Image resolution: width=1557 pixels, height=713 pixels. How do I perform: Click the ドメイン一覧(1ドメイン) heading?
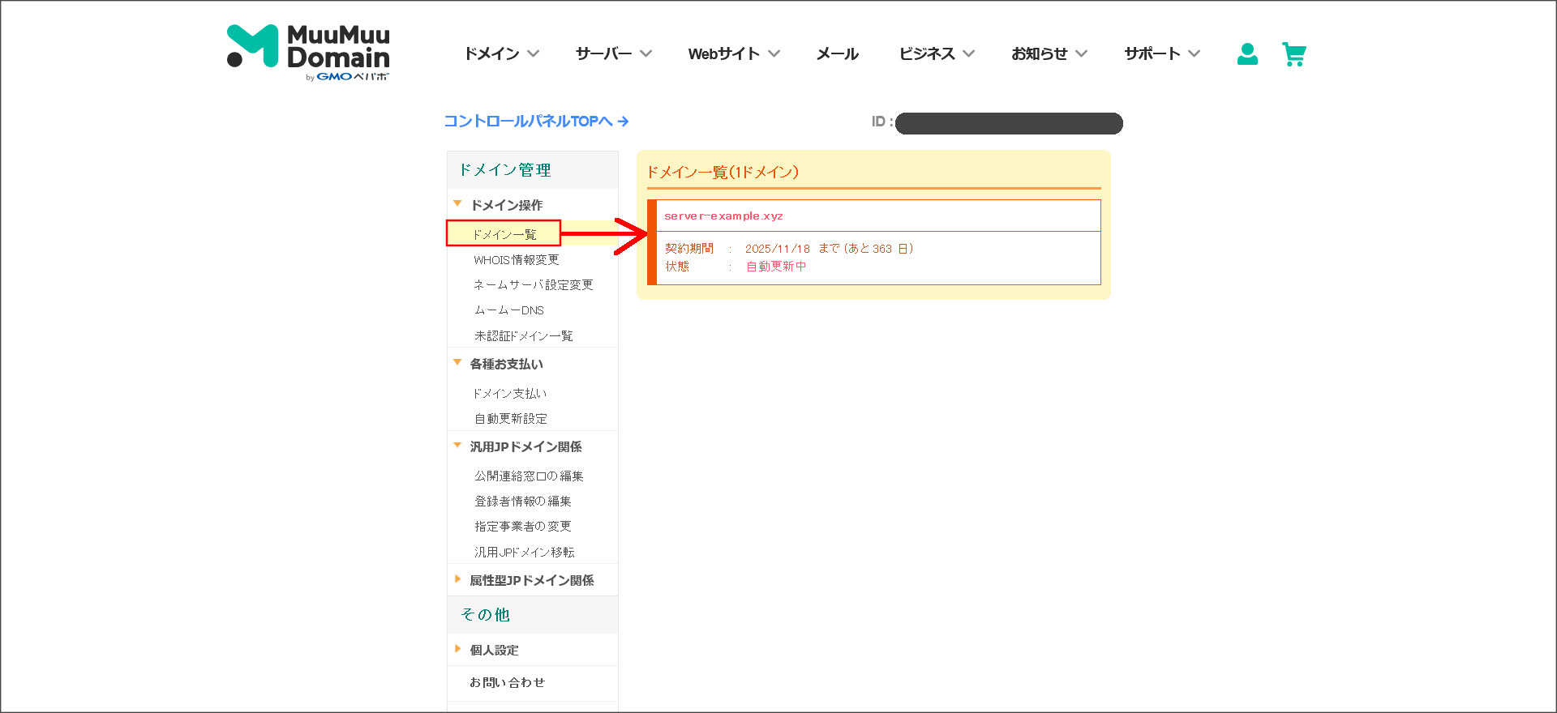tap(723, 172)
